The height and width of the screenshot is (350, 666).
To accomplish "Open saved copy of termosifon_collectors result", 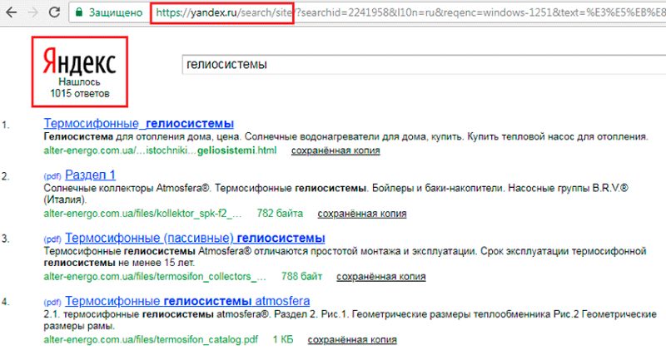I will pyautogui.click(x=381, y=277).
